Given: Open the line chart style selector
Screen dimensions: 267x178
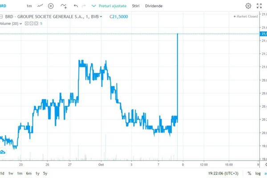Looking at the screenshot, I should point(40,6).
